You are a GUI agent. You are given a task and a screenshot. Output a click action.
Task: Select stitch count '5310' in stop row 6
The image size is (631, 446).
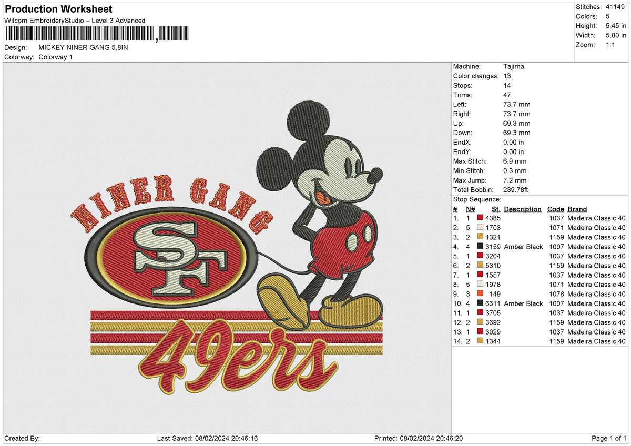(x=493, y=265)
